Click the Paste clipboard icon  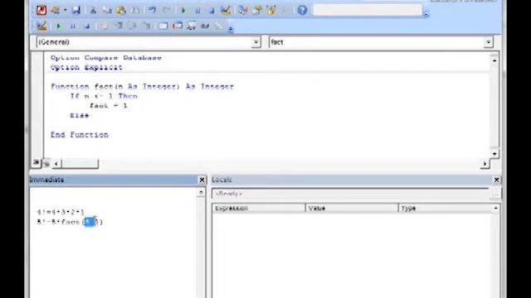121,10
